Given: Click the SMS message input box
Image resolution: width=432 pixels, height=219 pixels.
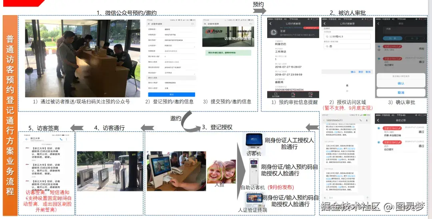Looking at the screenshot, I should coord(346,197).
